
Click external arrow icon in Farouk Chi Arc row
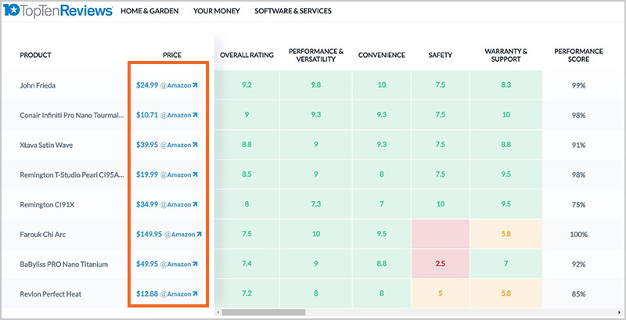199,234
